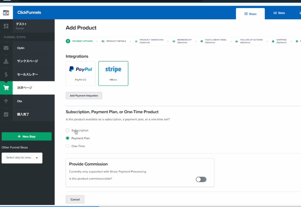Select the One-Time radio option

coord(68,146)
